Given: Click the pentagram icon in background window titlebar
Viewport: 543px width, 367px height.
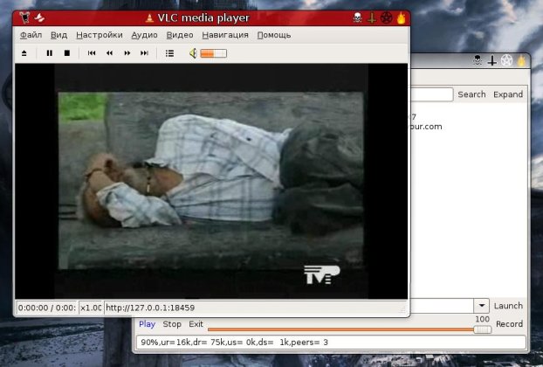Looking at the screenshot, I should (506, 61).
